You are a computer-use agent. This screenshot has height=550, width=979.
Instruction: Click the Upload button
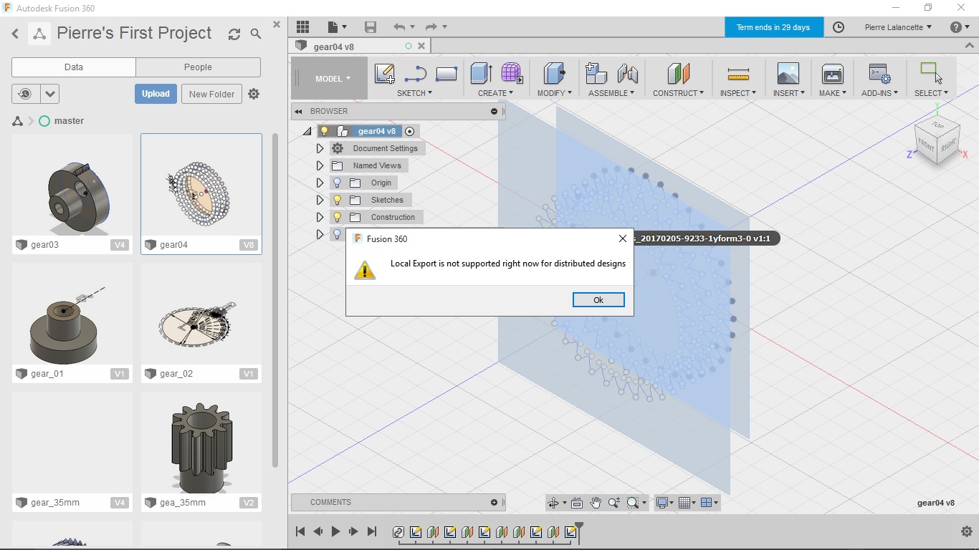156,94
